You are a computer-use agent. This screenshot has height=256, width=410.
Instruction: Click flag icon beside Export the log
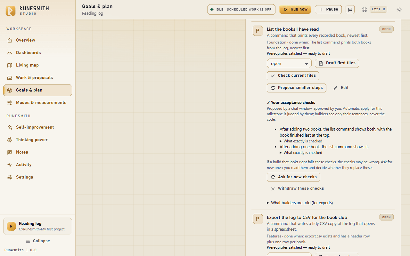258,219
